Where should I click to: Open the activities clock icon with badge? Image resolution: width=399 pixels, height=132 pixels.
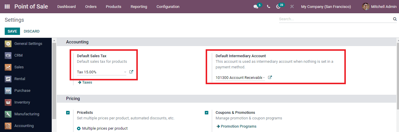(279, 6)
